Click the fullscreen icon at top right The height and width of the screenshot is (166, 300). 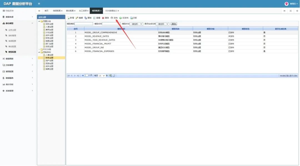click(x=291, y=11)
